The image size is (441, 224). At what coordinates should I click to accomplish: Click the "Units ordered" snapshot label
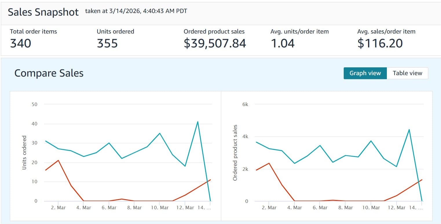coord(116,32)
